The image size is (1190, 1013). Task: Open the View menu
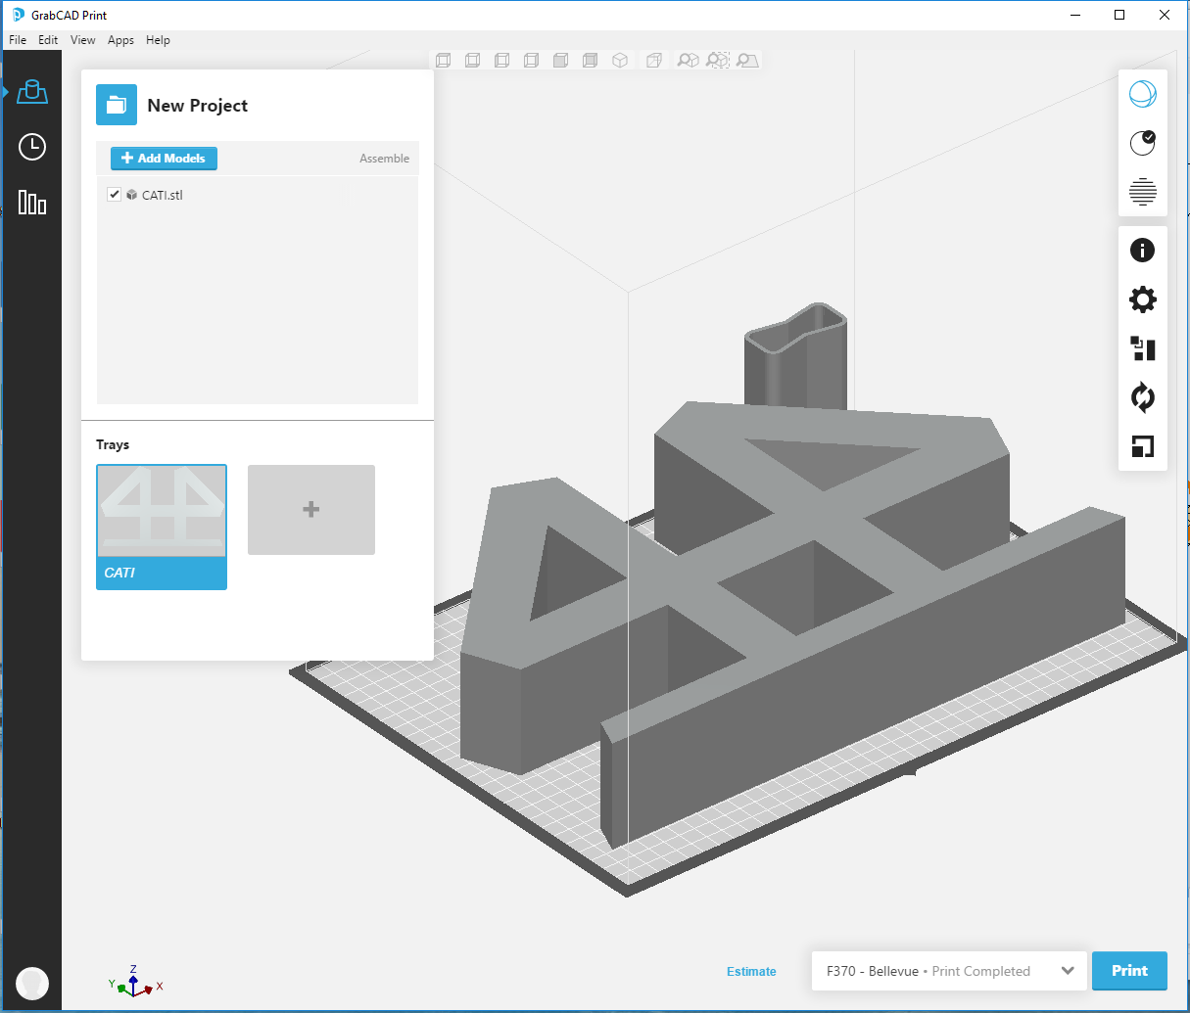click(83, 40)
